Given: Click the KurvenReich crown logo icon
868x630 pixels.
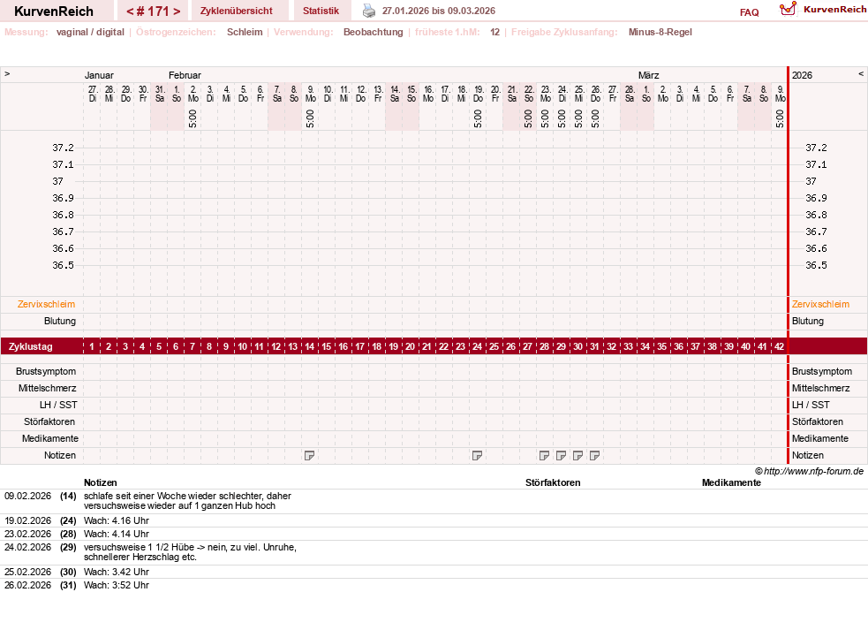Looking at the screenshot, I should point(788,9).
